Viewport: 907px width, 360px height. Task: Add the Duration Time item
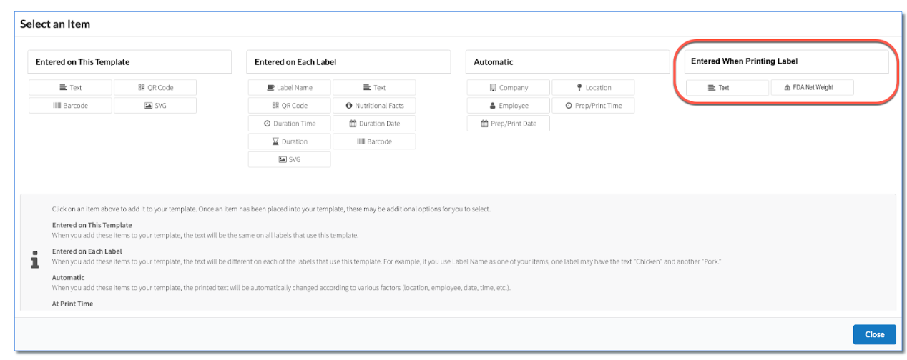coord(290,124)
